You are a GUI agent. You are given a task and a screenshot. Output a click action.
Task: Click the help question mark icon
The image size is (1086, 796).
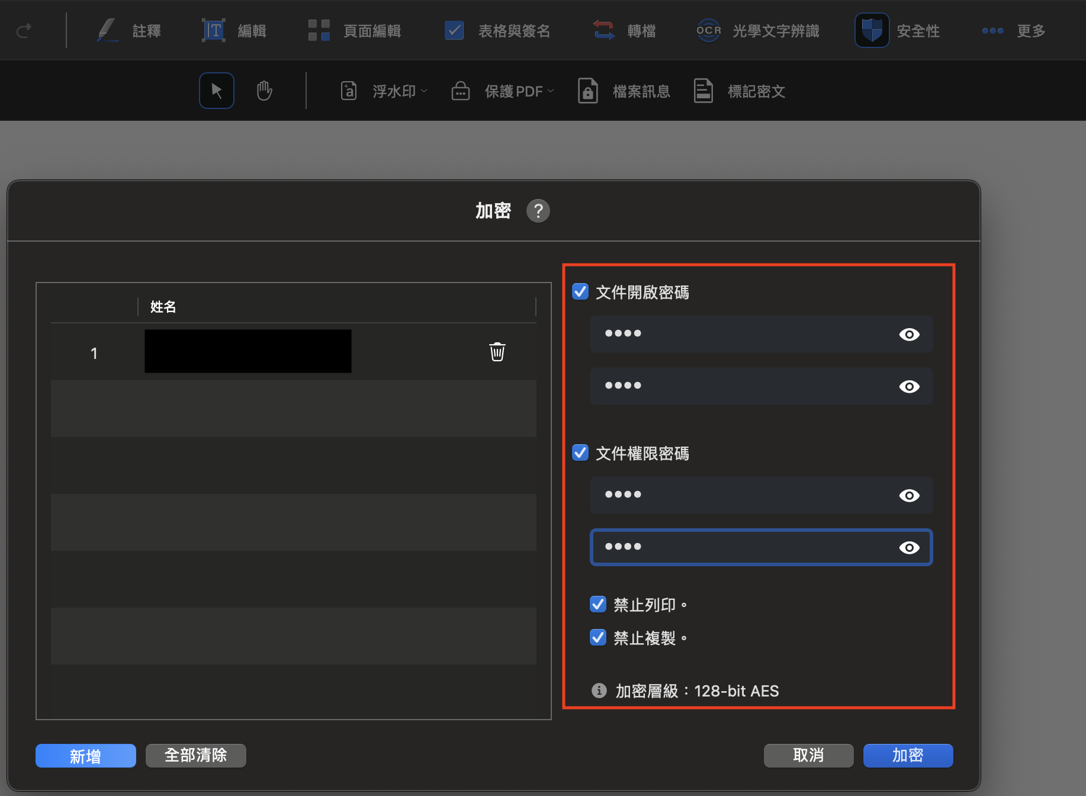pos(538,211)
